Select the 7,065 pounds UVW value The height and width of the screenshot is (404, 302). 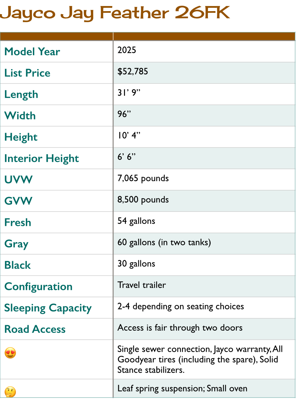coord(143,178)
